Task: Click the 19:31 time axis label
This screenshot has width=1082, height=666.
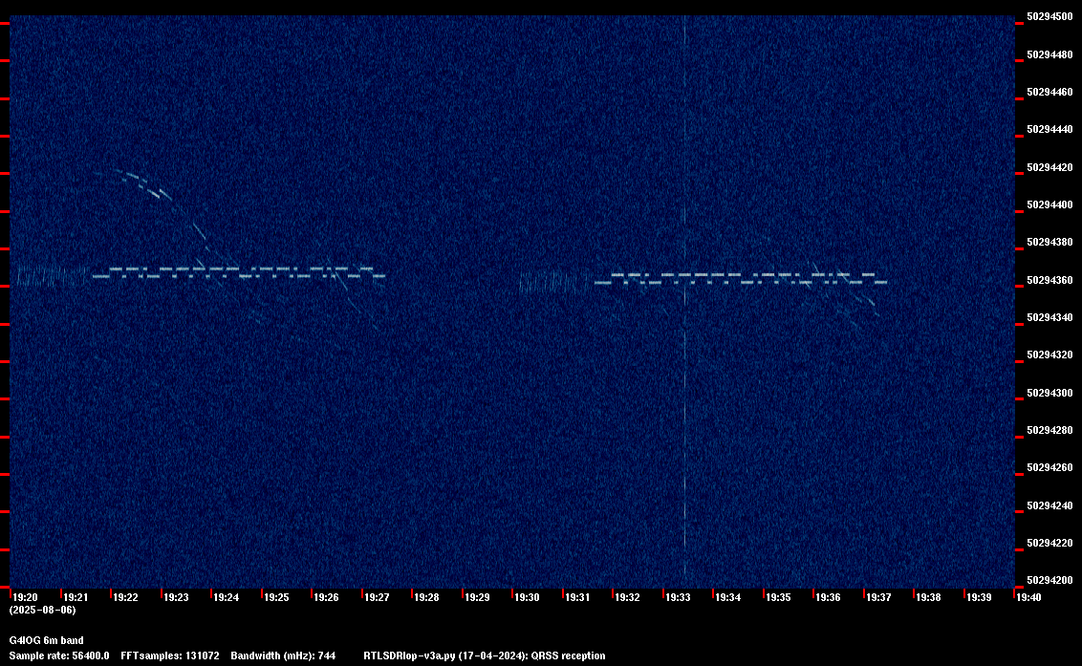Action: click(577, 597)
